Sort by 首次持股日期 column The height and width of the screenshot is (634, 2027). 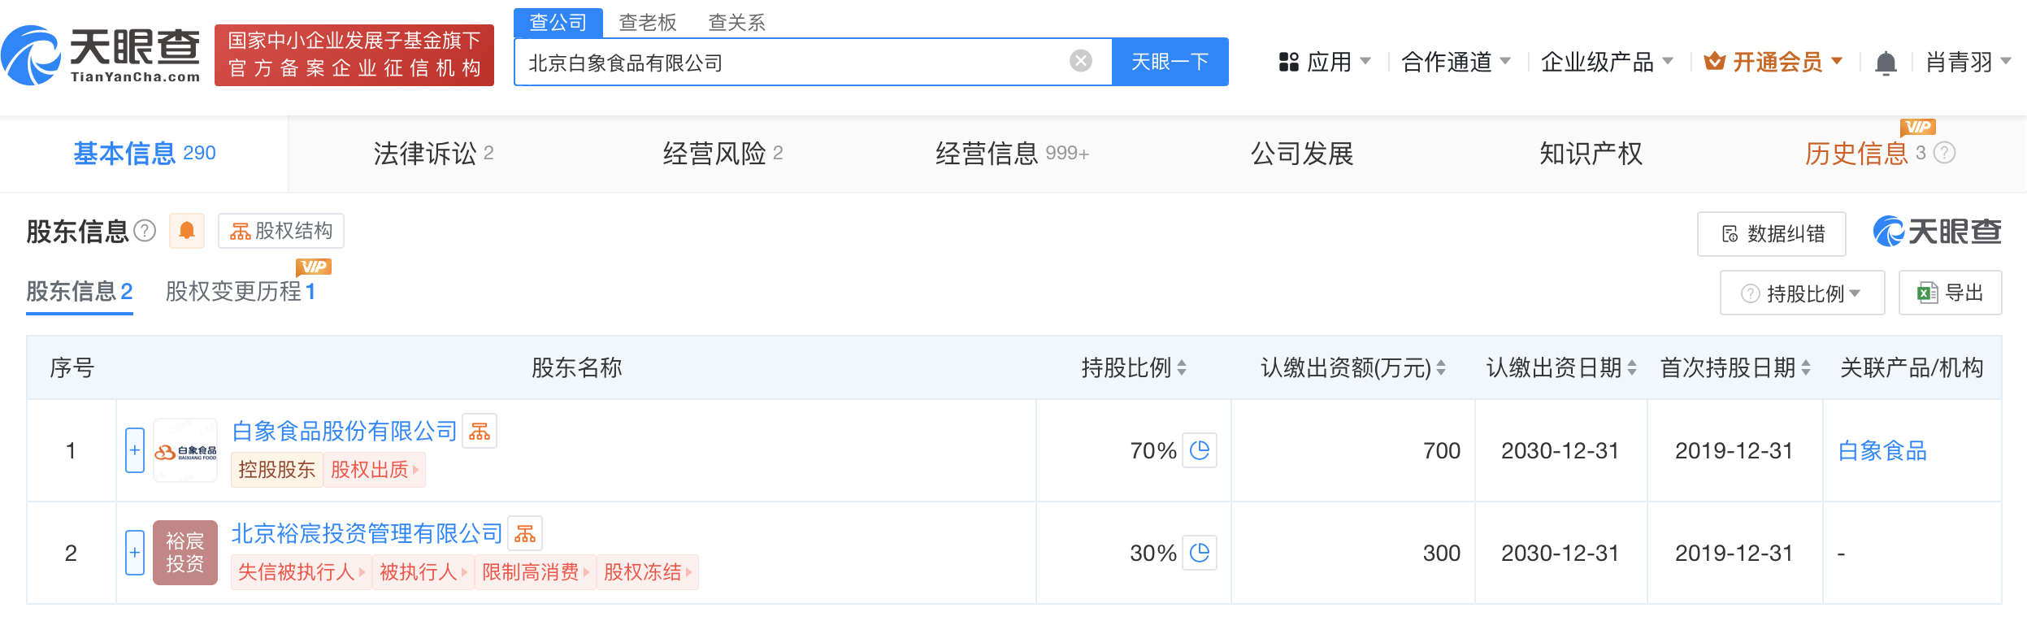(x=1806, y=368)
